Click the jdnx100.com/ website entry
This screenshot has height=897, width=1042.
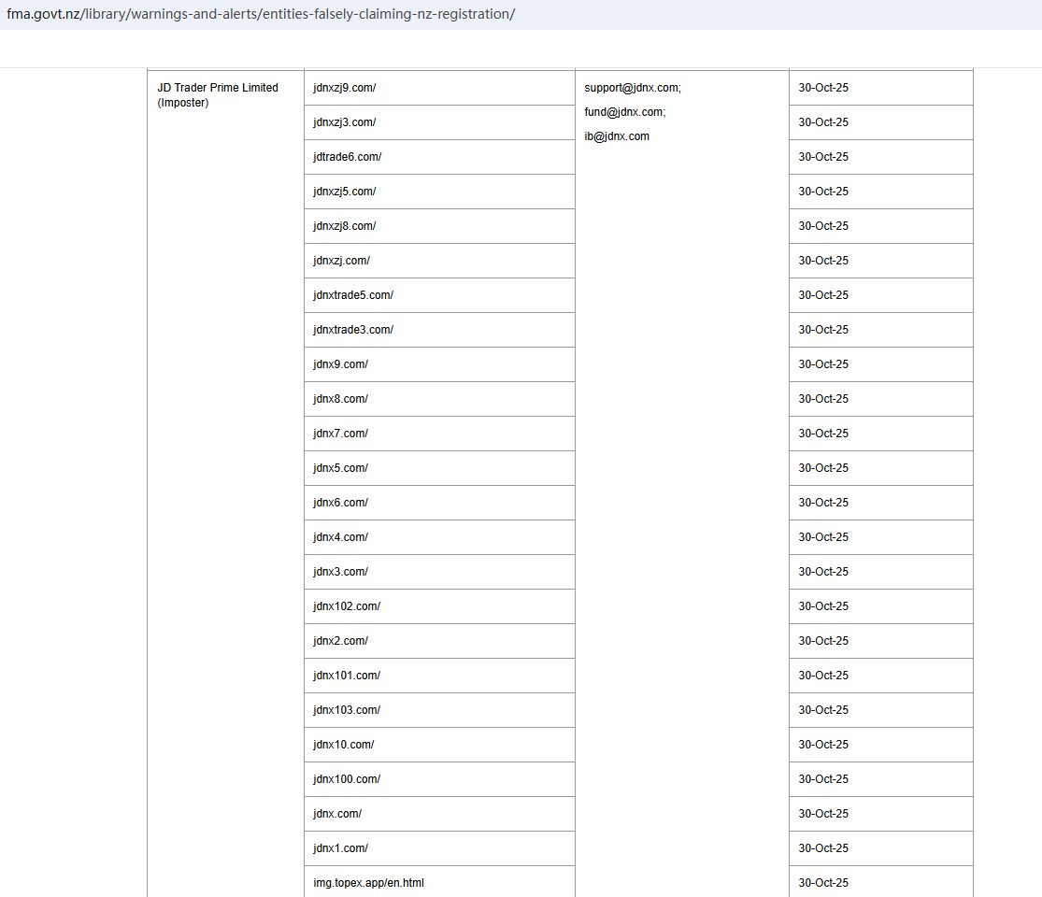[346, 778]
